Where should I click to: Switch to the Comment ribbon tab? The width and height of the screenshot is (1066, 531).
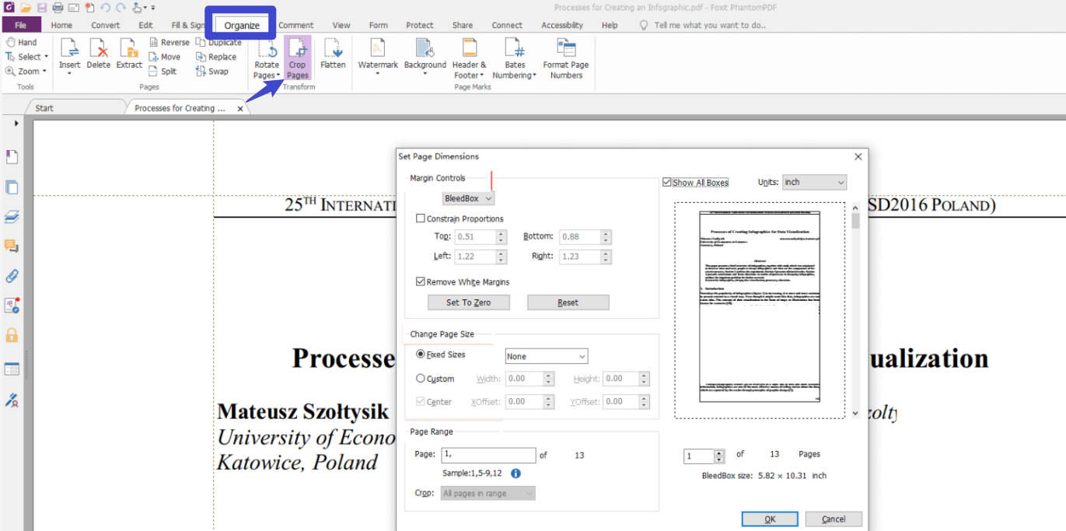(x=295, y=25)
